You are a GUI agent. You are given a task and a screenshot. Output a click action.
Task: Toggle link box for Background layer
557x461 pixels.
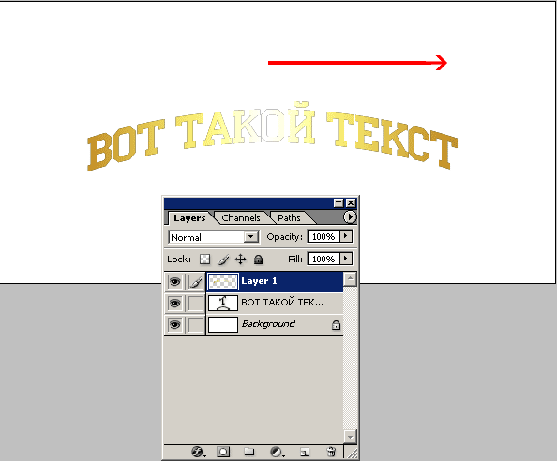(x=195, y=325)
